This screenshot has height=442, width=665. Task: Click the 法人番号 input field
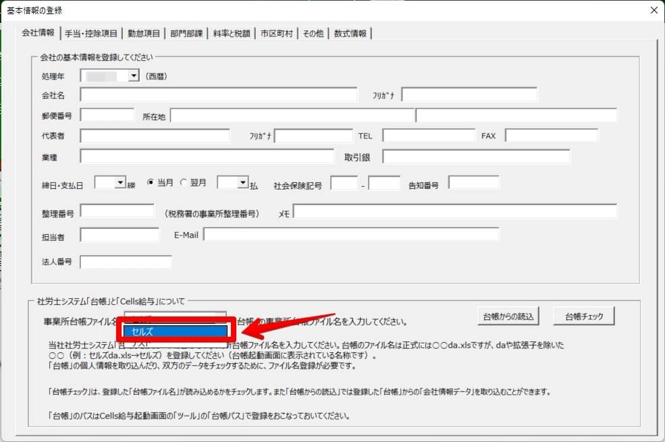(x=126, y=262)
